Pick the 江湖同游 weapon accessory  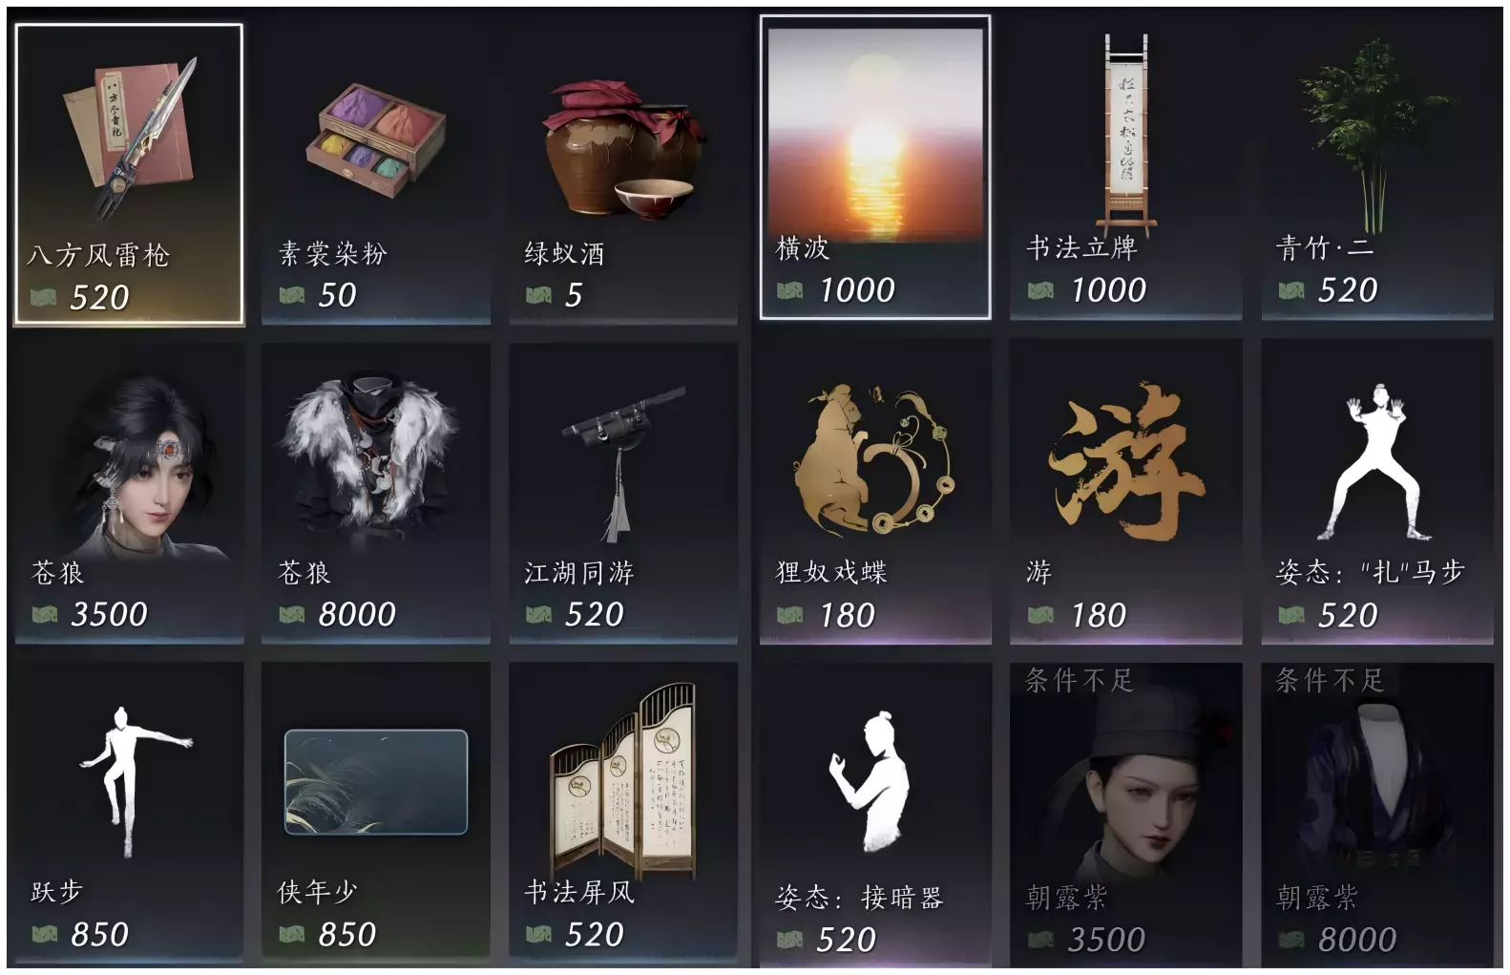click(623, 493)
